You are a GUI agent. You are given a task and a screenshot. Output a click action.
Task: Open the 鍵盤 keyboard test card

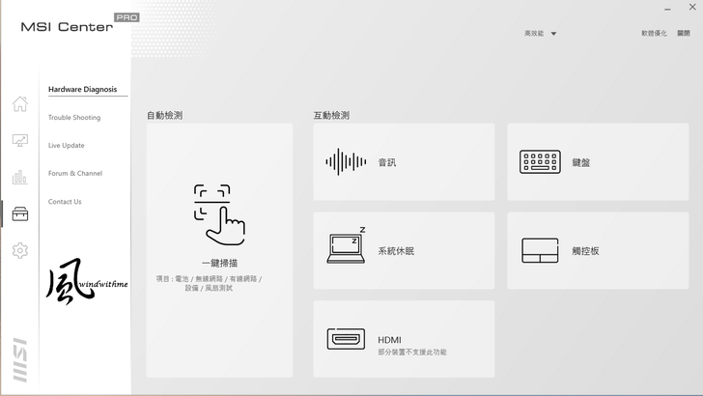pyautogui.click(x=598, y=162)
